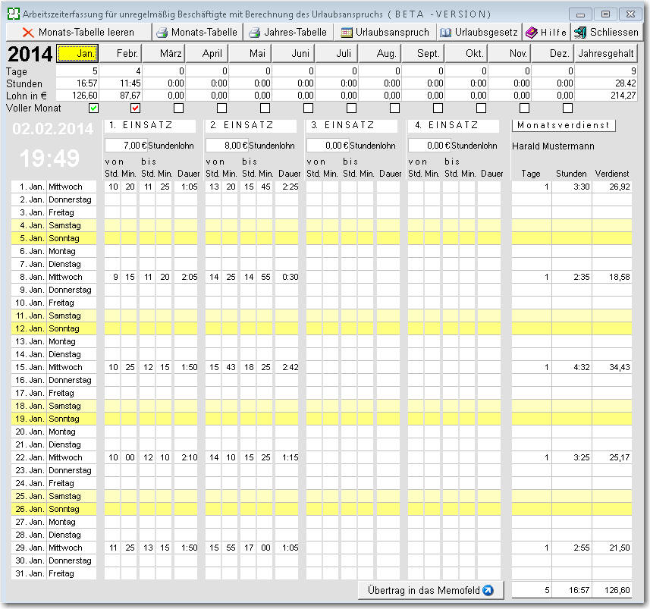Minimize the Arbeitszeiterfassung window

[580, 14]
